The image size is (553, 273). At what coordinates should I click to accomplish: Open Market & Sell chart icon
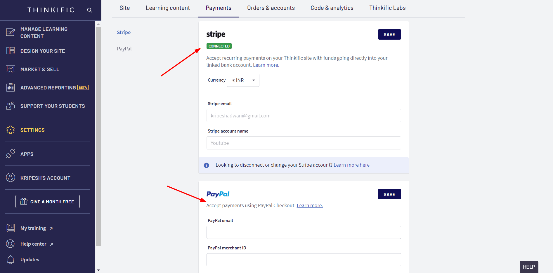click(x=11, y=69)
